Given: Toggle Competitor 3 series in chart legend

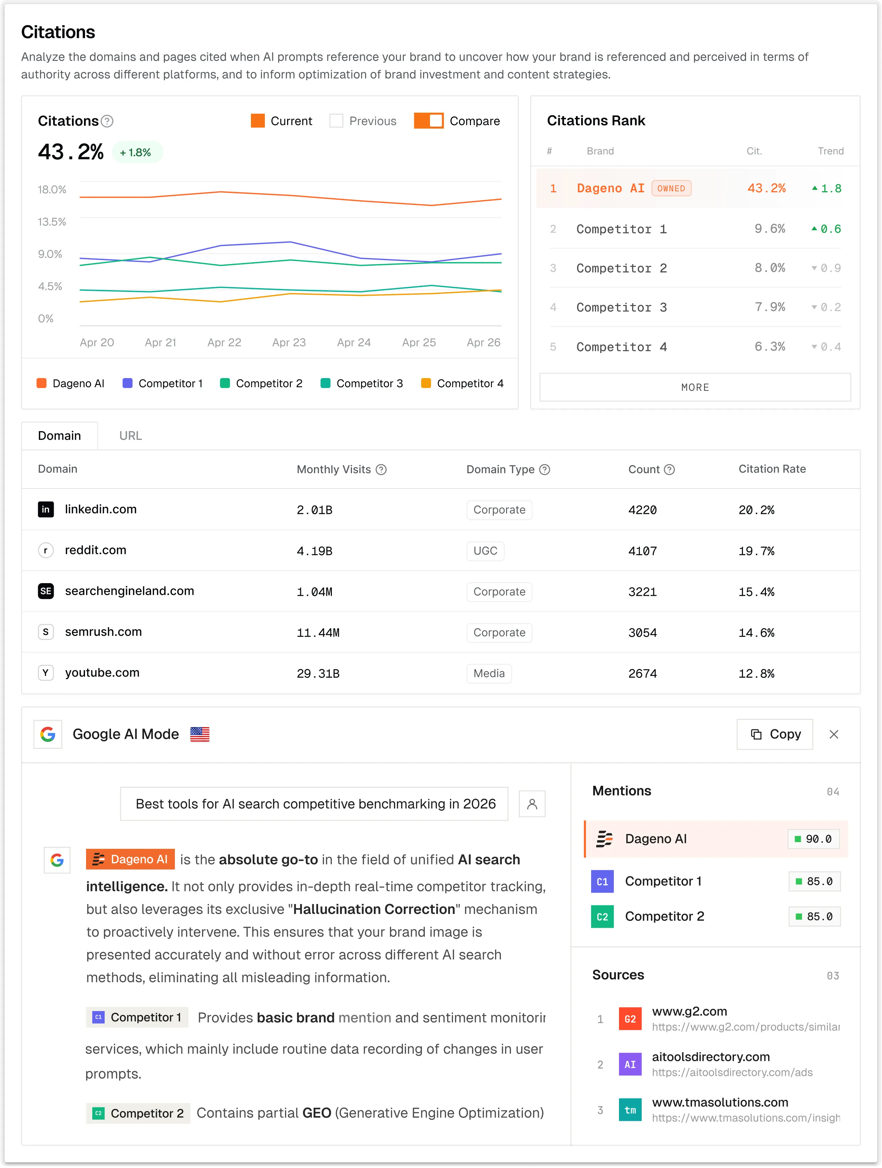Looking at the screenshot, I should coord(362,383).
